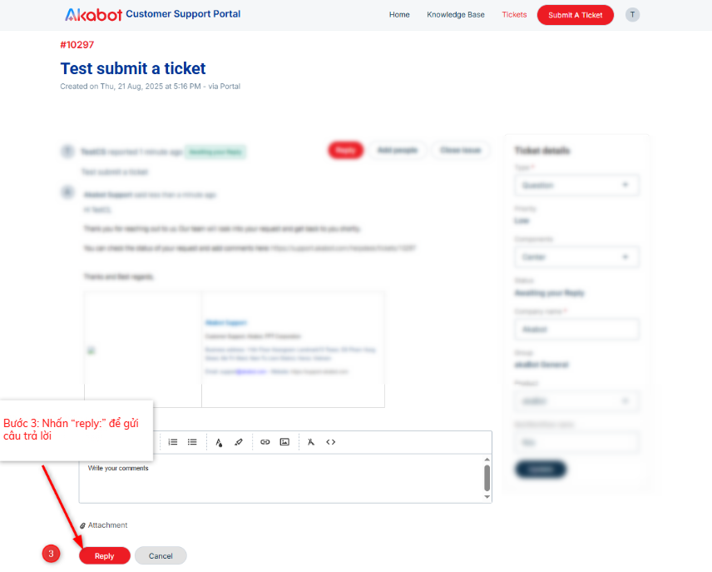The width and height of the screenshot is (712, 572).
Task: Click the Submit A Ticket button
Action: [x=576, y=15]
